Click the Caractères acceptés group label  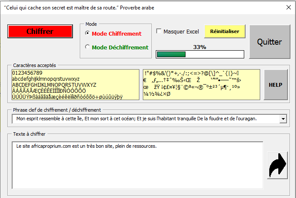click(35, 65)
